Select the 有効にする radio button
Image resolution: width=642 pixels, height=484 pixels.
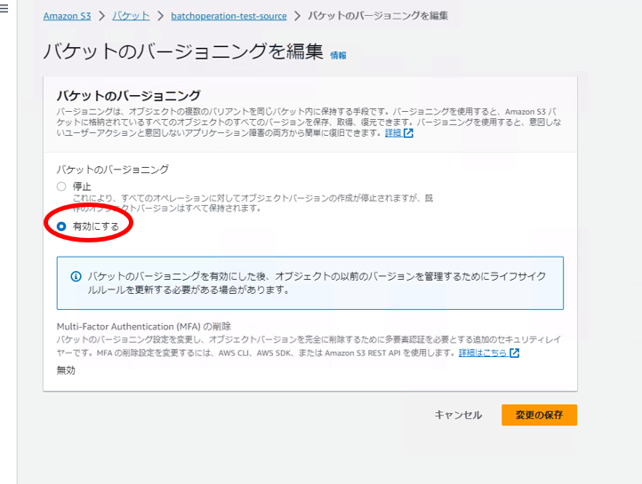(x=61, y=226)
